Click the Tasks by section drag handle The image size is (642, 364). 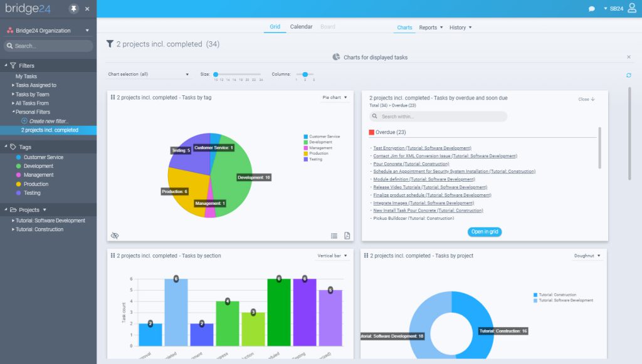(x=113, y=255)
